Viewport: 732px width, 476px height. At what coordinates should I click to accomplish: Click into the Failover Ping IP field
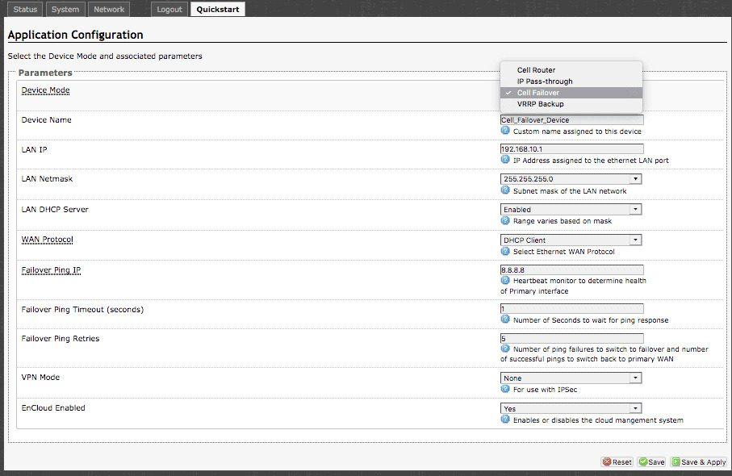tap(571, 270)
